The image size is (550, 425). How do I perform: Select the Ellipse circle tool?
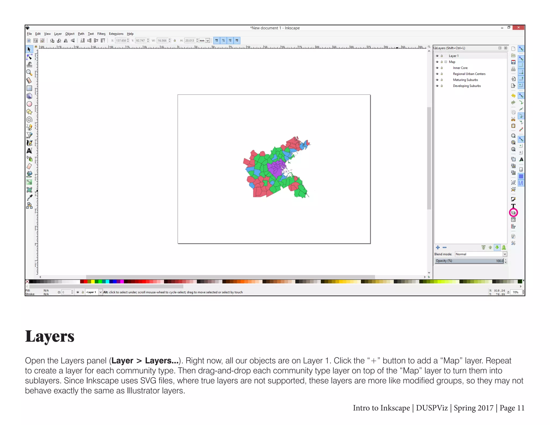(29, 104)
